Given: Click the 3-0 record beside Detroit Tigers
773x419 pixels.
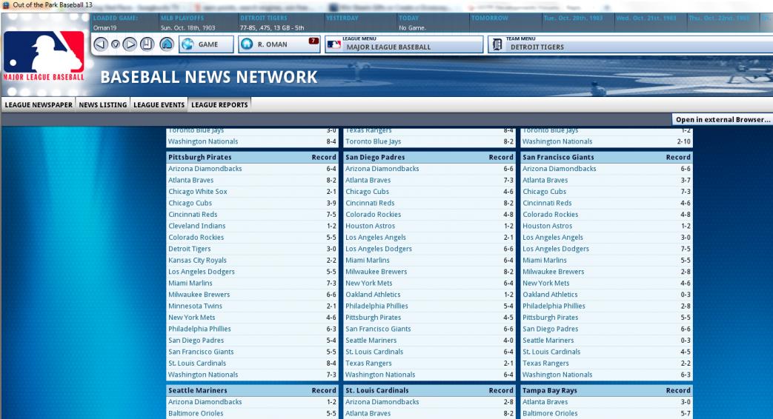Looking at the screenshot, I should (331, 249).
